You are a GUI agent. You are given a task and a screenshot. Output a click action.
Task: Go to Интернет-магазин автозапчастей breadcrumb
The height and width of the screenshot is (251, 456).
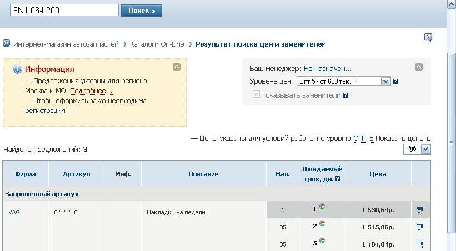coord(66,44)
